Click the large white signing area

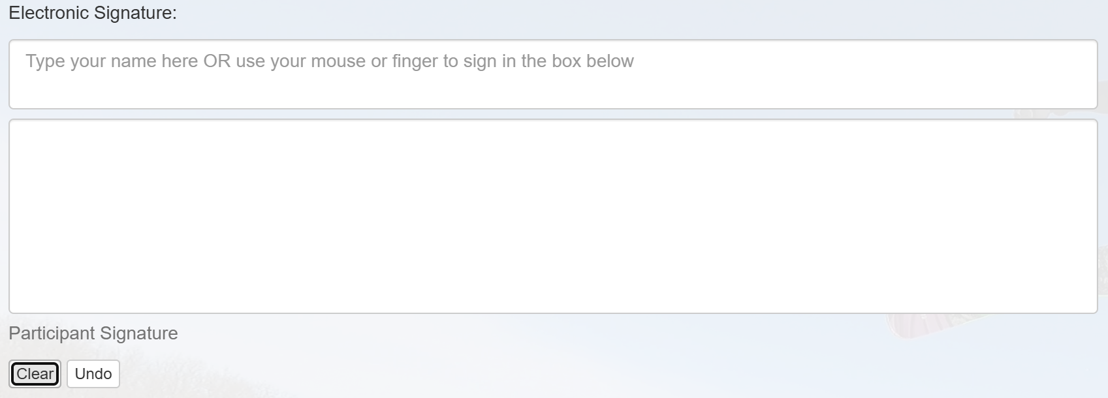coord(552,216)
